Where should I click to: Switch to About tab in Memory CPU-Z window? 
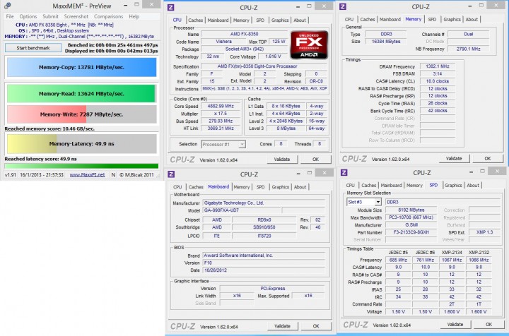472,20
